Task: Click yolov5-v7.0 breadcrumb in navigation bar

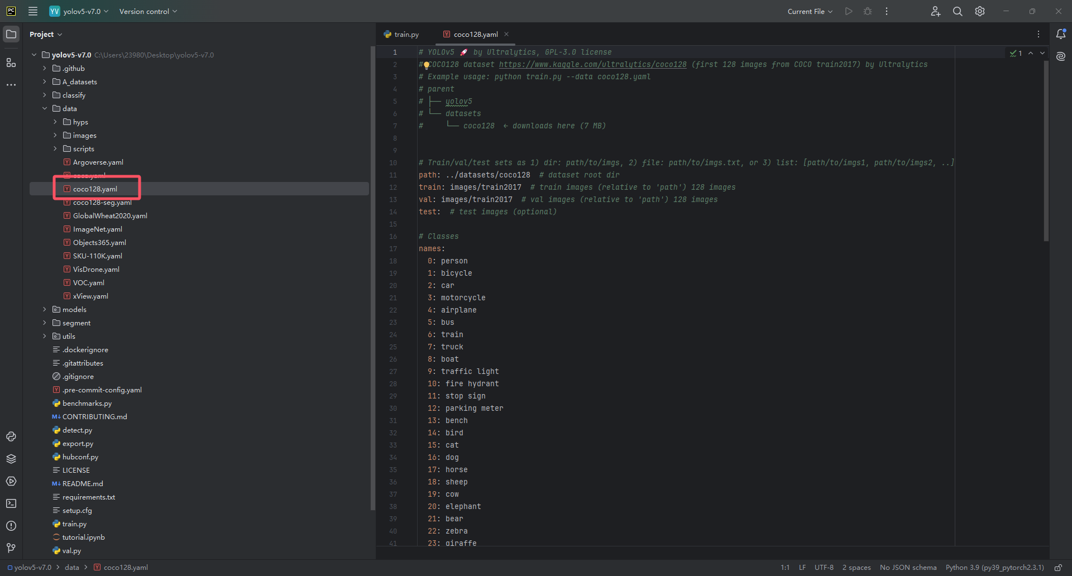Action: 29,568
